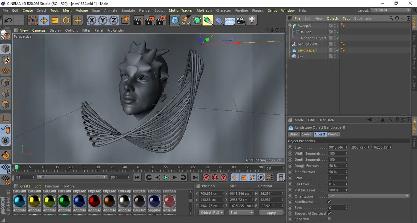This screenshot has height=223, width=417.
Task: Add a Camera object
Action: pyautogui.click(x=241, y=21)
